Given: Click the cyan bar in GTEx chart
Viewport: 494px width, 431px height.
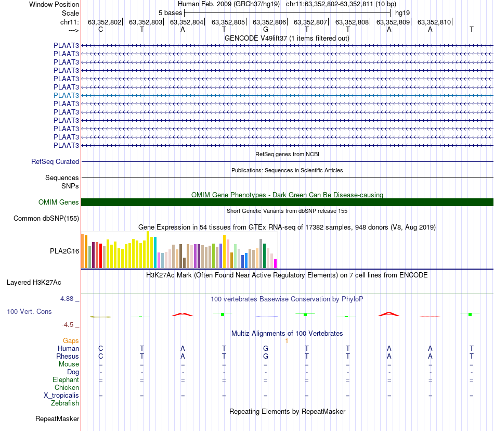Looking at the screenshot, I should [x=155, y=252].
